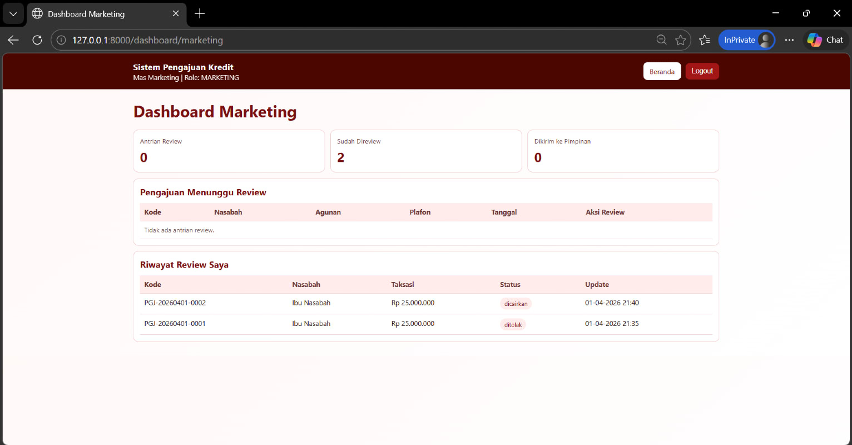
Task: Open a new browser tab
Action: 200,13
